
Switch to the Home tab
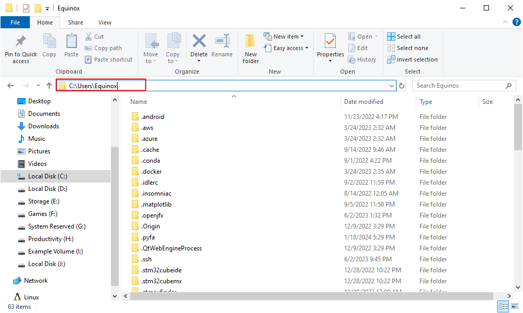(44, 22)
